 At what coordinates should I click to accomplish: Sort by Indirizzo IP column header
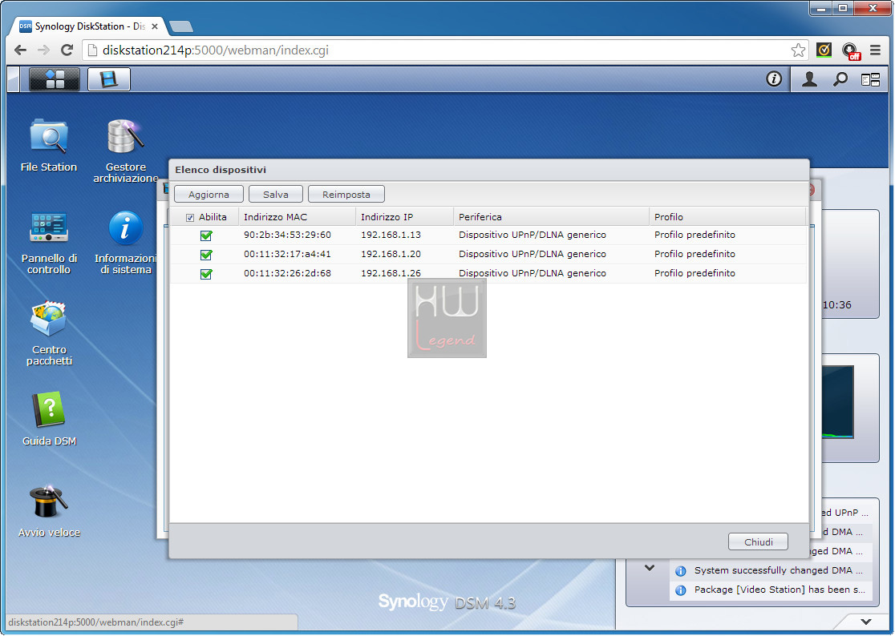[x=405, y=217]
